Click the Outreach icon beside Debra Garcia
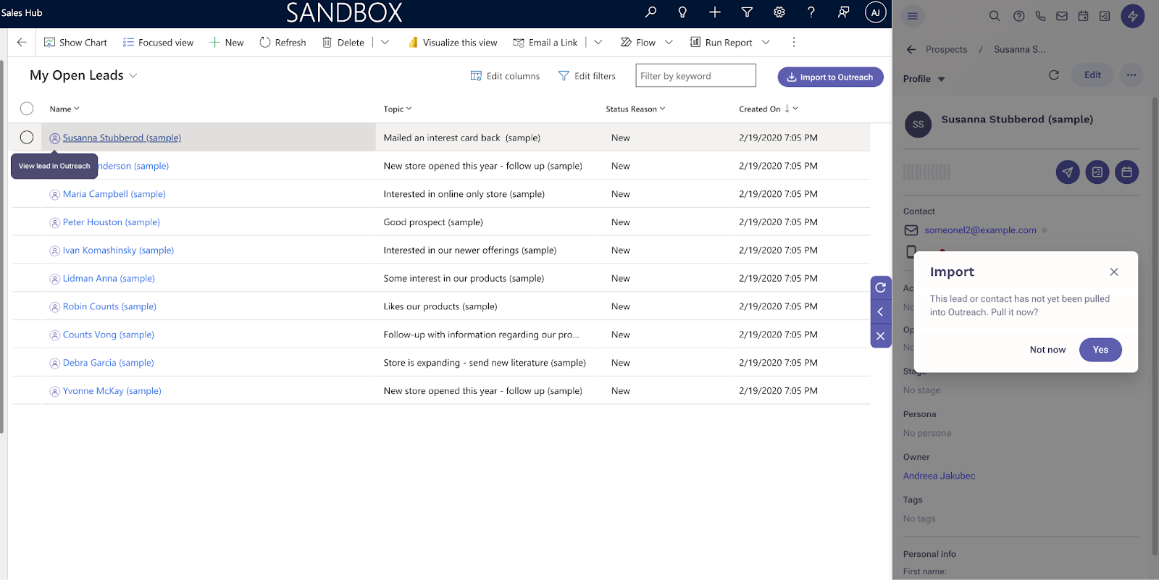Image resolution: width=1159 pixels, height=580 pixels. click(54, 363)
